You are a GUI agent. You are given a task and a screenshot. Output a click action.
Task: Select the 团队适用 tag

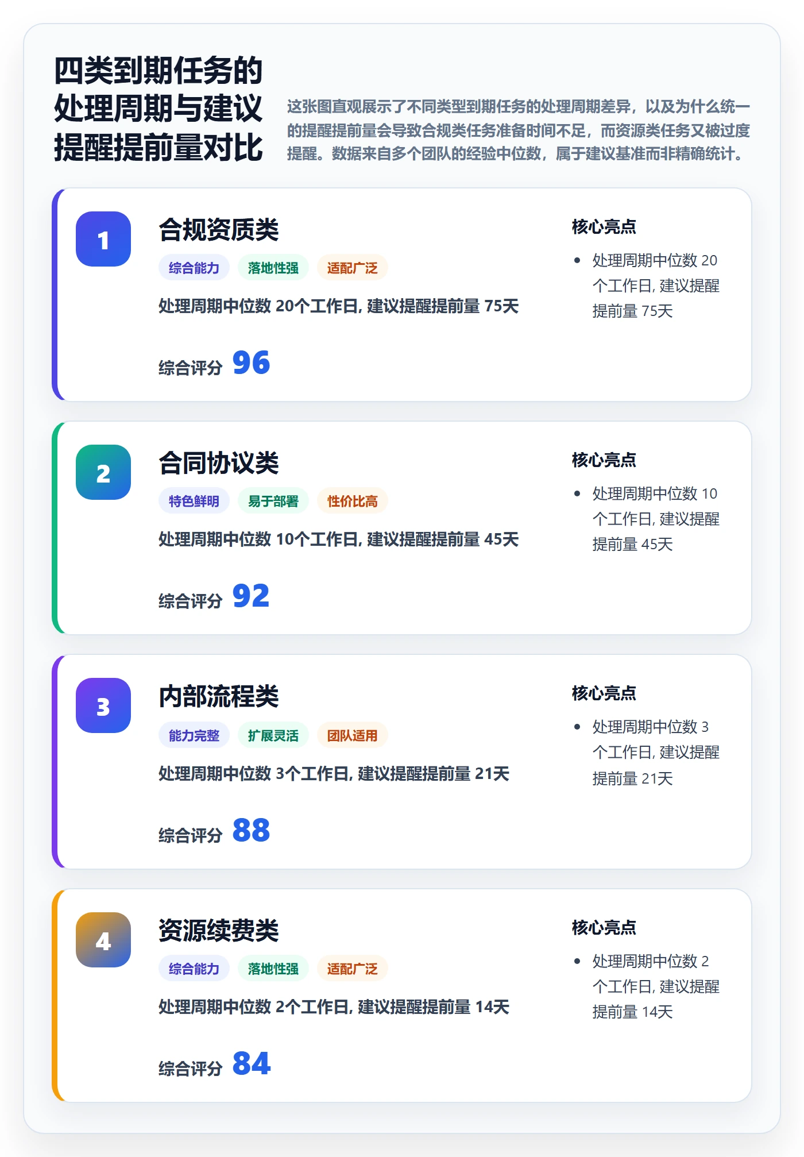click(353, 735)
